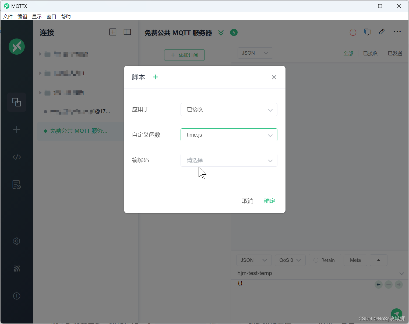Screen dimensions: 409x324
Task: Click the previous message left arrow
Action: pyautogui.click(x=379, y=284)
